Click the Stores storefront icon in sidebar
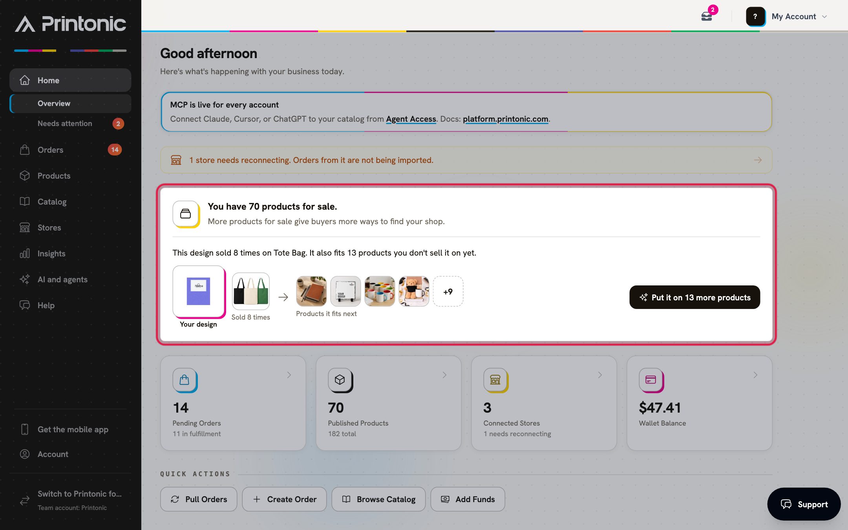This screenshot has height=530, width=848. (x=25, y=227)
